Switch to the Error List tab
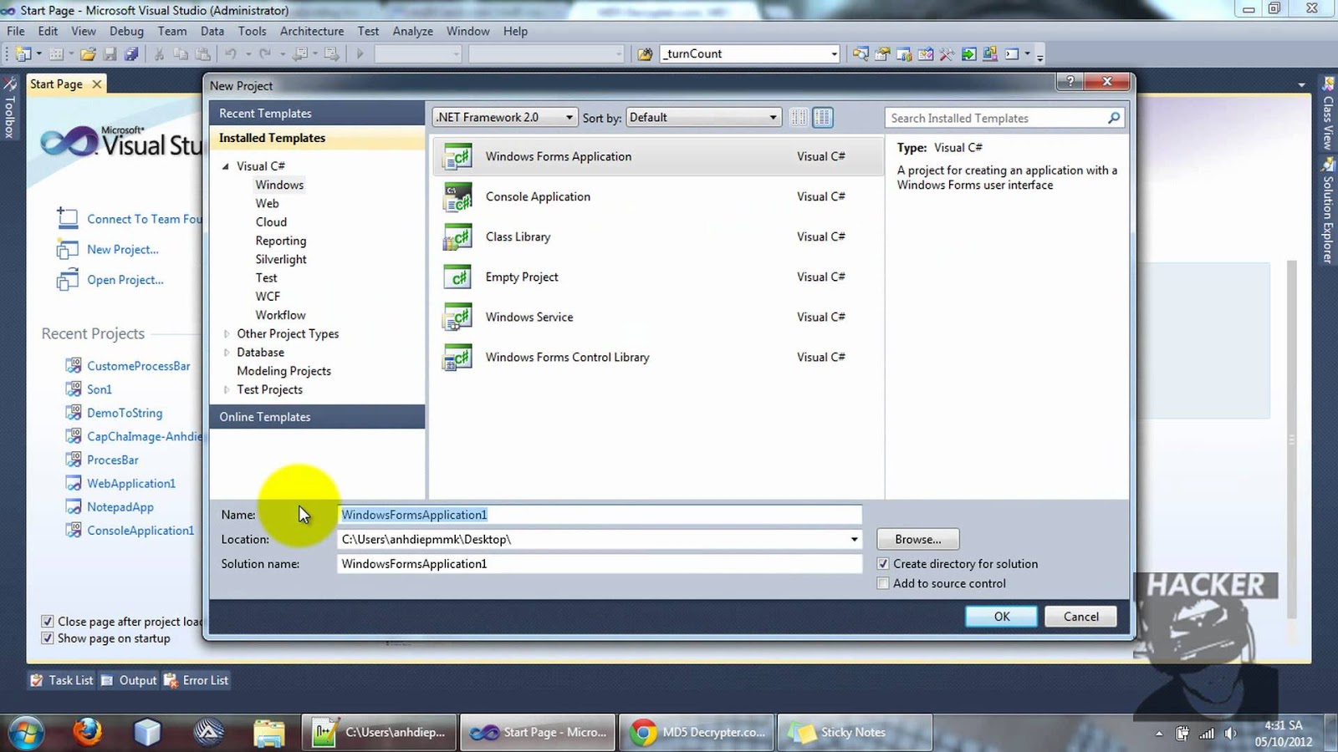Viewport: 1338px width, 752px height. (x=197, y=680)
